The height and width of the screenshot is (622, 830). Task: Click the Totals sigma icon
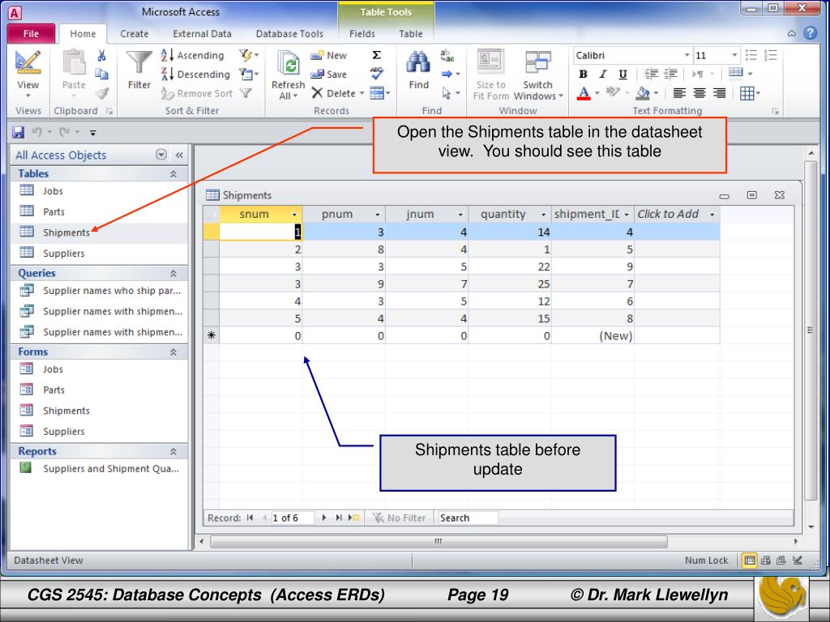tap(376, 55)
